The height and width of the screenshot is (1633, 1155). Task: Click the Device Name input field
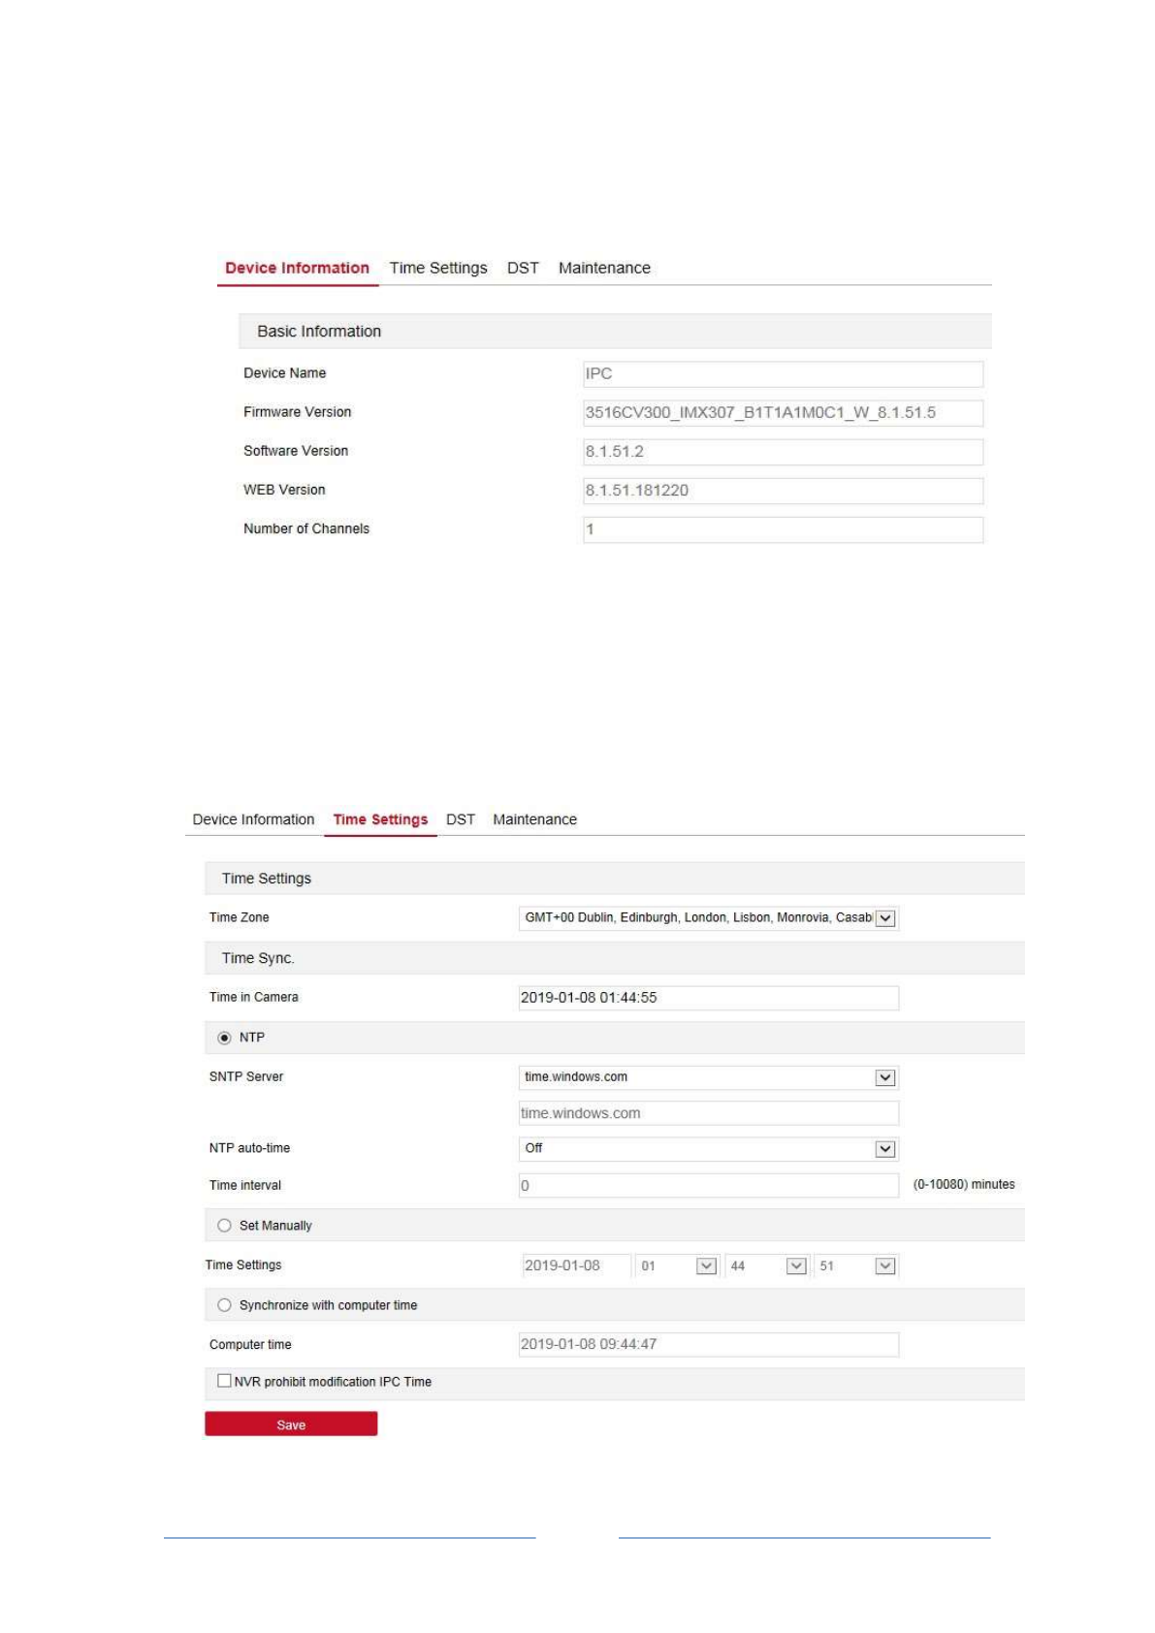click(x=782, y=374)
